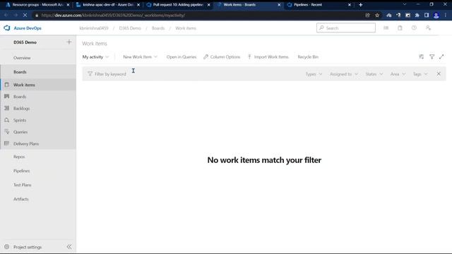Click Import Work Items button
Screen dimensions: 452x254
tap(268, 56)
